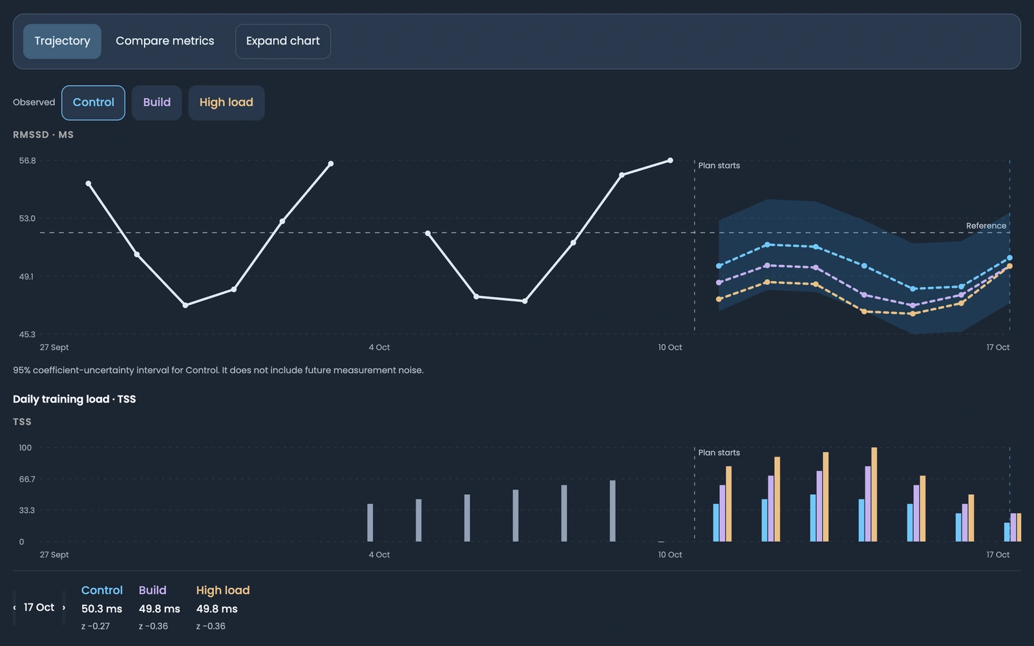Click the High load legend heading in footer
The width and height of the screenshot is (1034, 646).
tap(223, 590)
